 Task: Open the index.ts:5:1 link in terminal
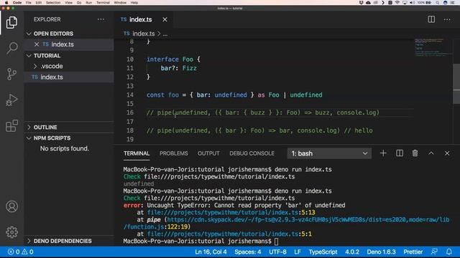229,234
